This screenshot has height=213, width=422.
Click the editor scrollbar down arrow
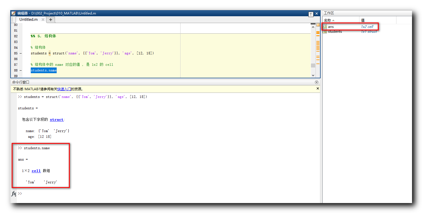(313, 75)
